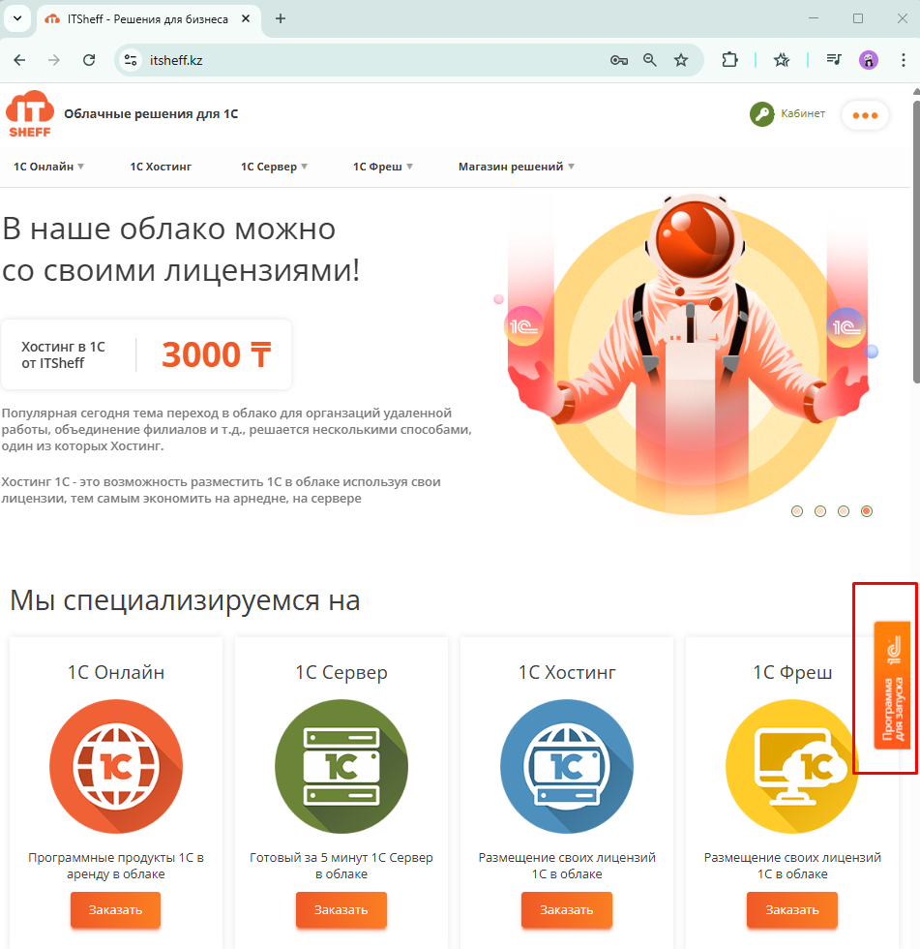Image resolution: width=920 pixels, height=949 pixels.
Task: Click the address bar showing itsheff.kz
Action: [368, 60]
